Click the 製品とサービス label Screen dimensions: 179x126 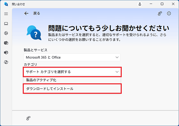[x=35, y=50]
